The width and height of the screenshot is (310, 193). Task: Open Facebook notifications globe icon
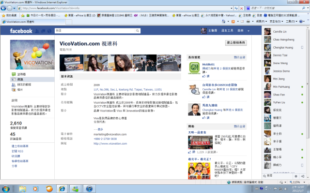click(x=49, y=31)
